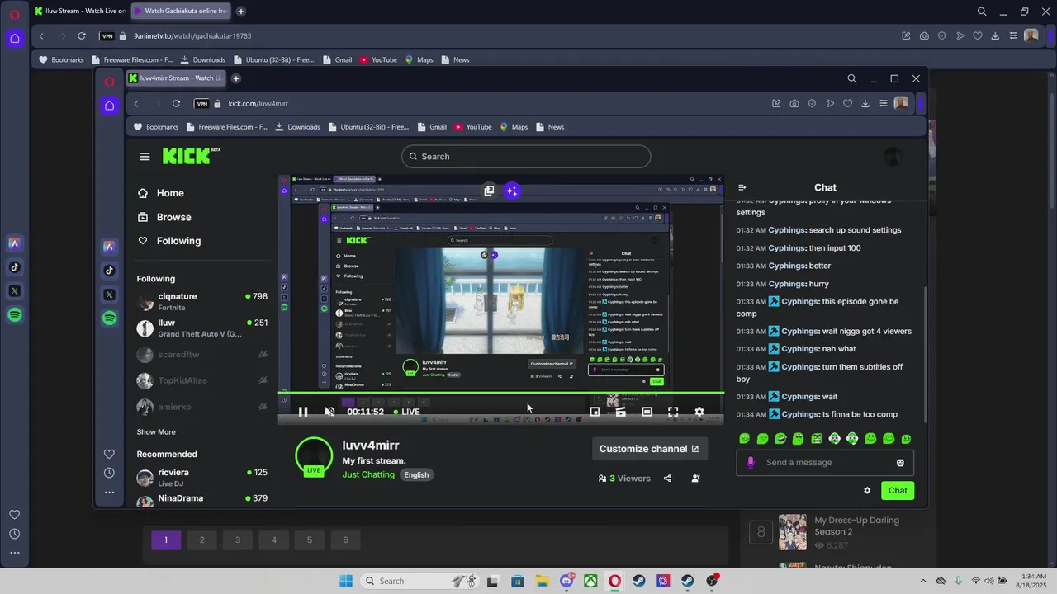Click the clip creation icon in player controls

tap(621, 412)
